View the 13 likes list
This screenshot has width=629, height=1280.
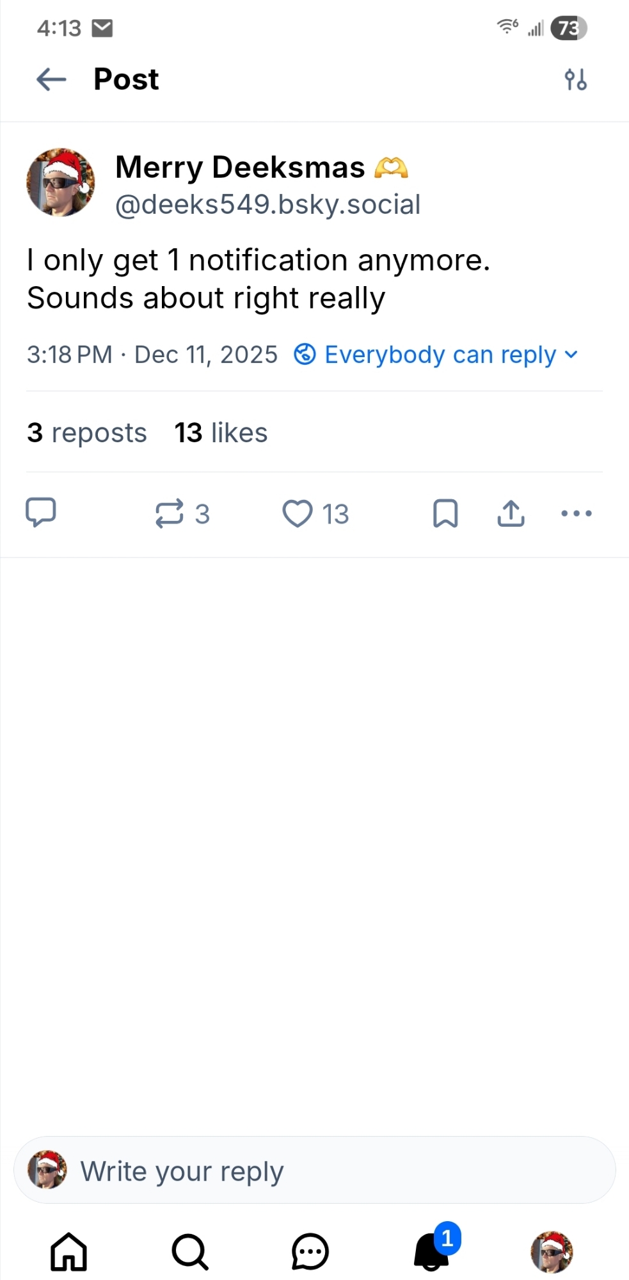221,433
